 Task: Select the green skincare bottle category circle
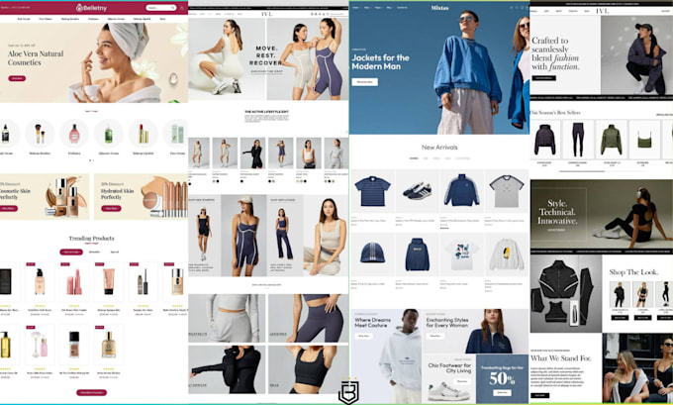[109, 134]
